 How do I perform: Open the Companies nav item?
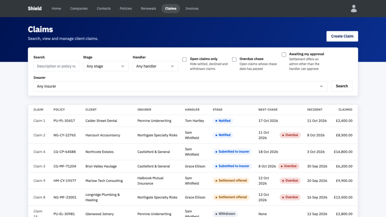tap(79, 9)
